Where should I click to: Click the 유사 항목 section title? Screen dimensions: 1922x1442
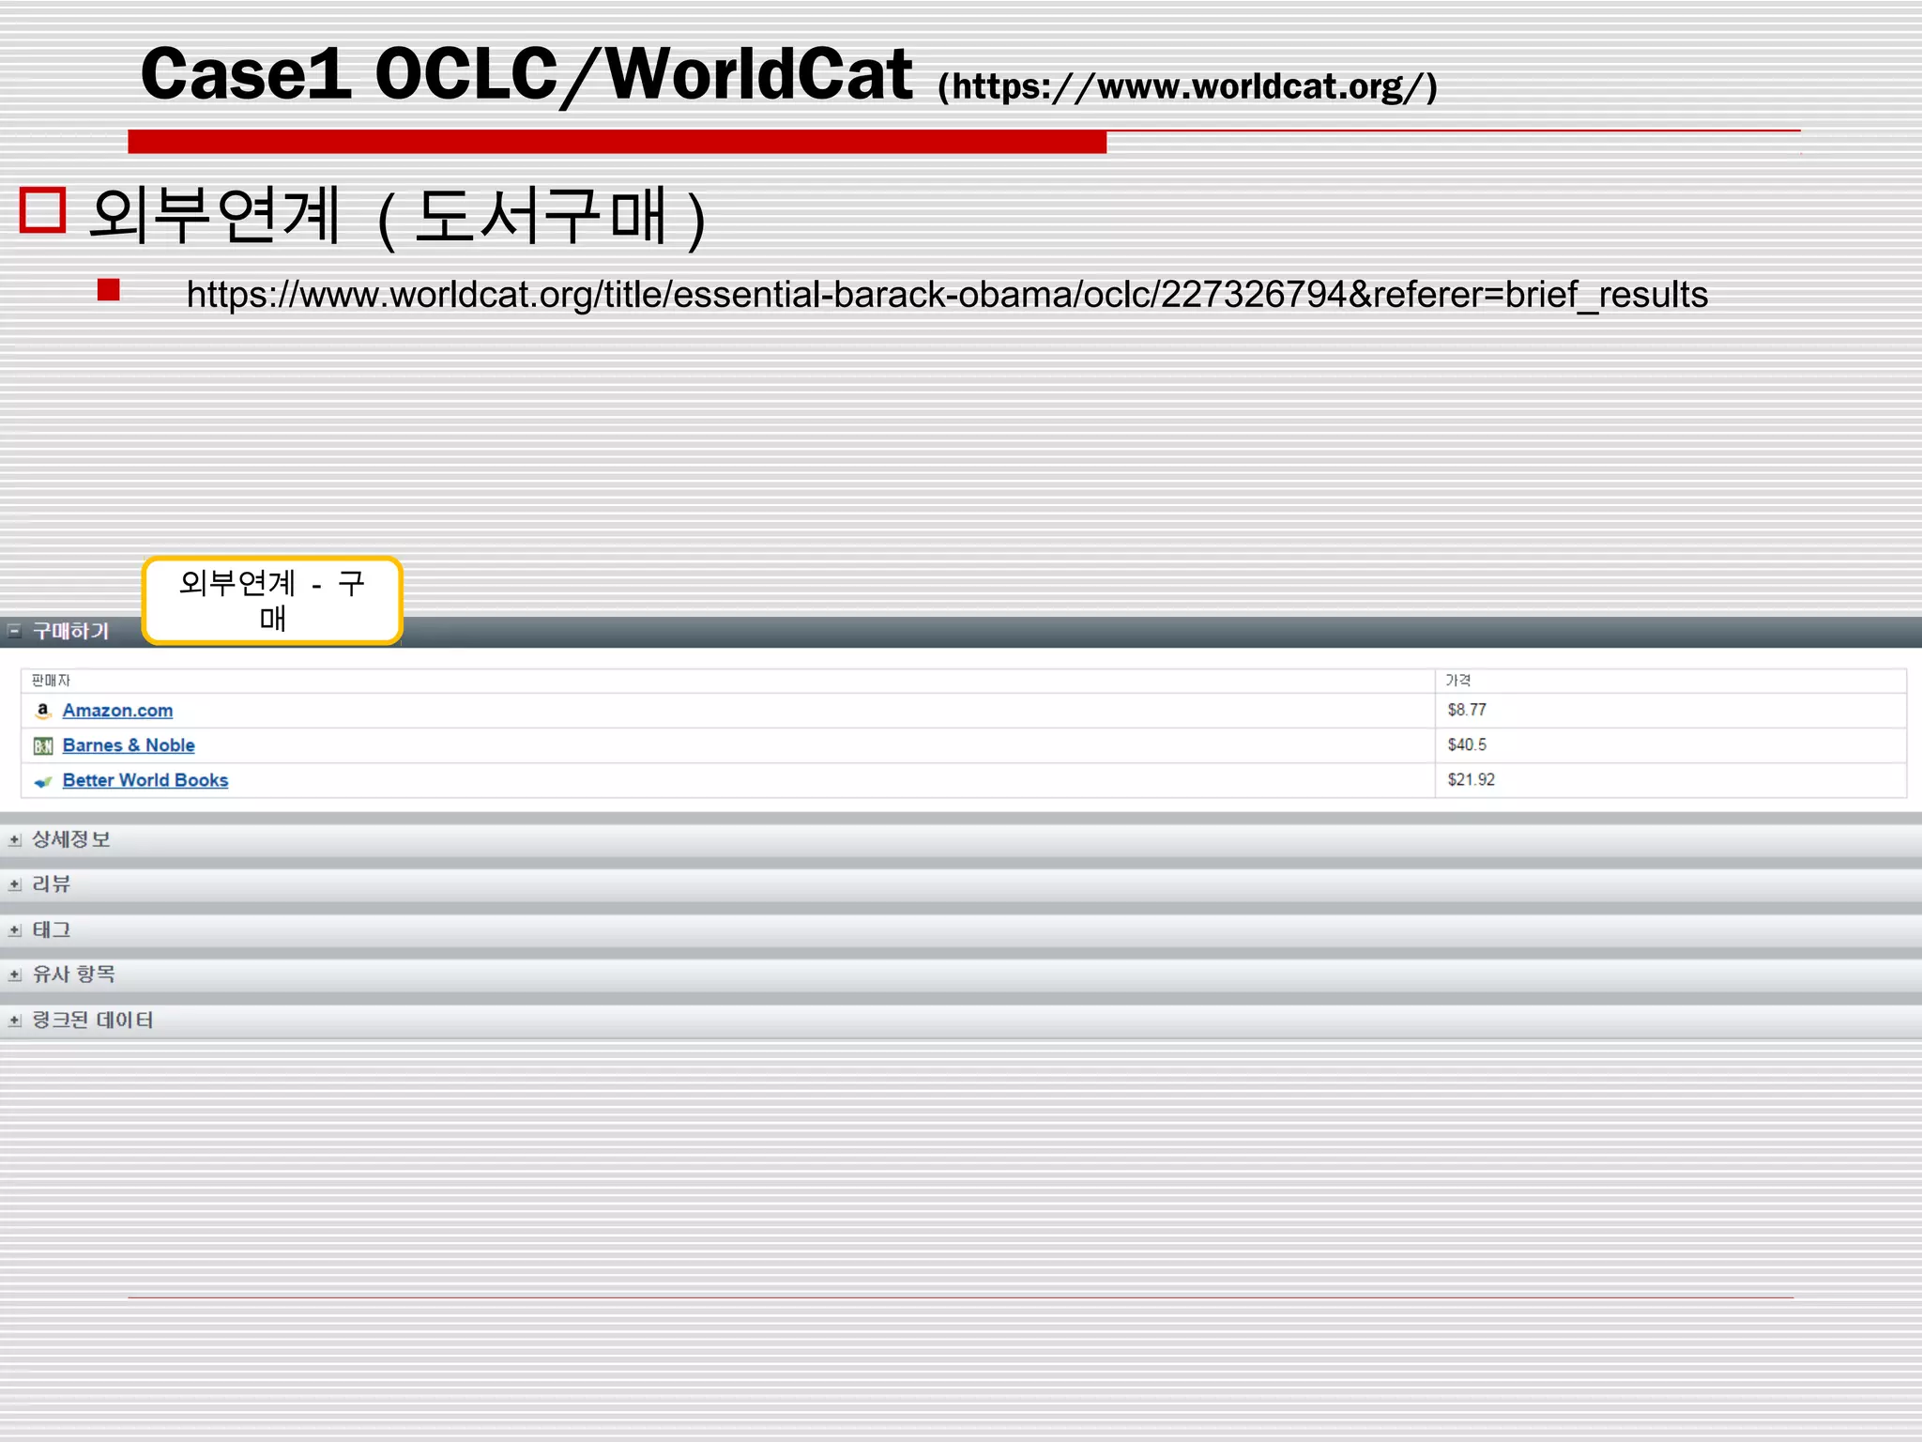73,974
